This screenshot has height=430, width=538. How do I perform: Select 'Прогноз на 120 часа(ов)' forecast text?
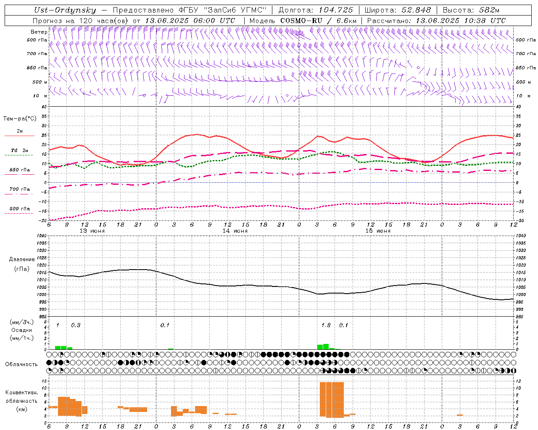pyautogui.click(x=81, y=21)
